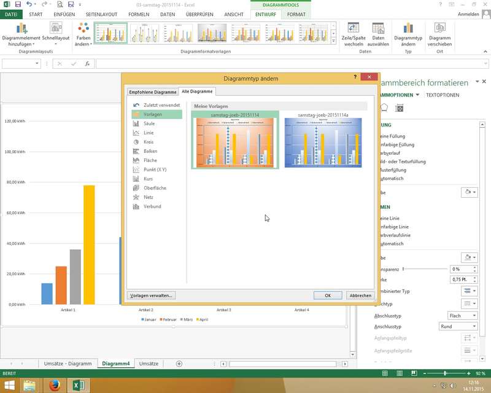The width and height of the screenshot is (491, 393).
Task: Click the Transparenz slider track
Action: click(425, 269)
